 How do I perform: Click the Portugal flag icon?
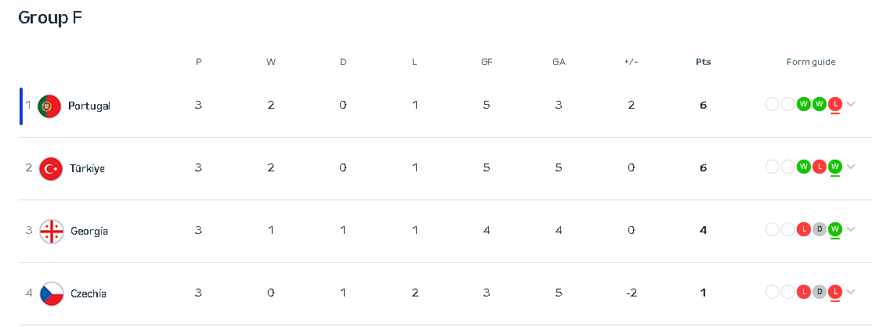[x=49, y=106]
